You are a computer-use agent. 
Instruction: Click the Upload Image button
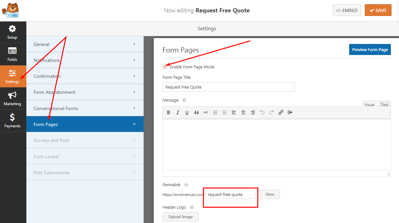[180, 217]
